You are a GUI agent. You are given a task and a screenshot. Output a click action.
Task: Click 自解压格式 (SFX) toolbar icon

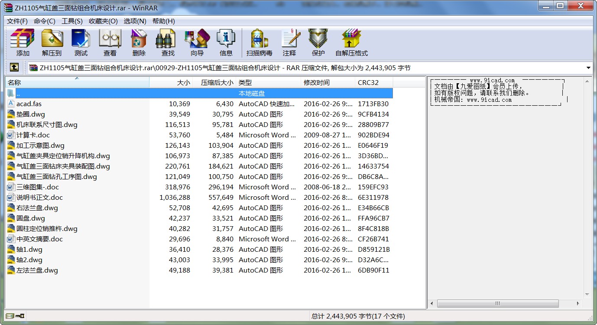[351, 42]
